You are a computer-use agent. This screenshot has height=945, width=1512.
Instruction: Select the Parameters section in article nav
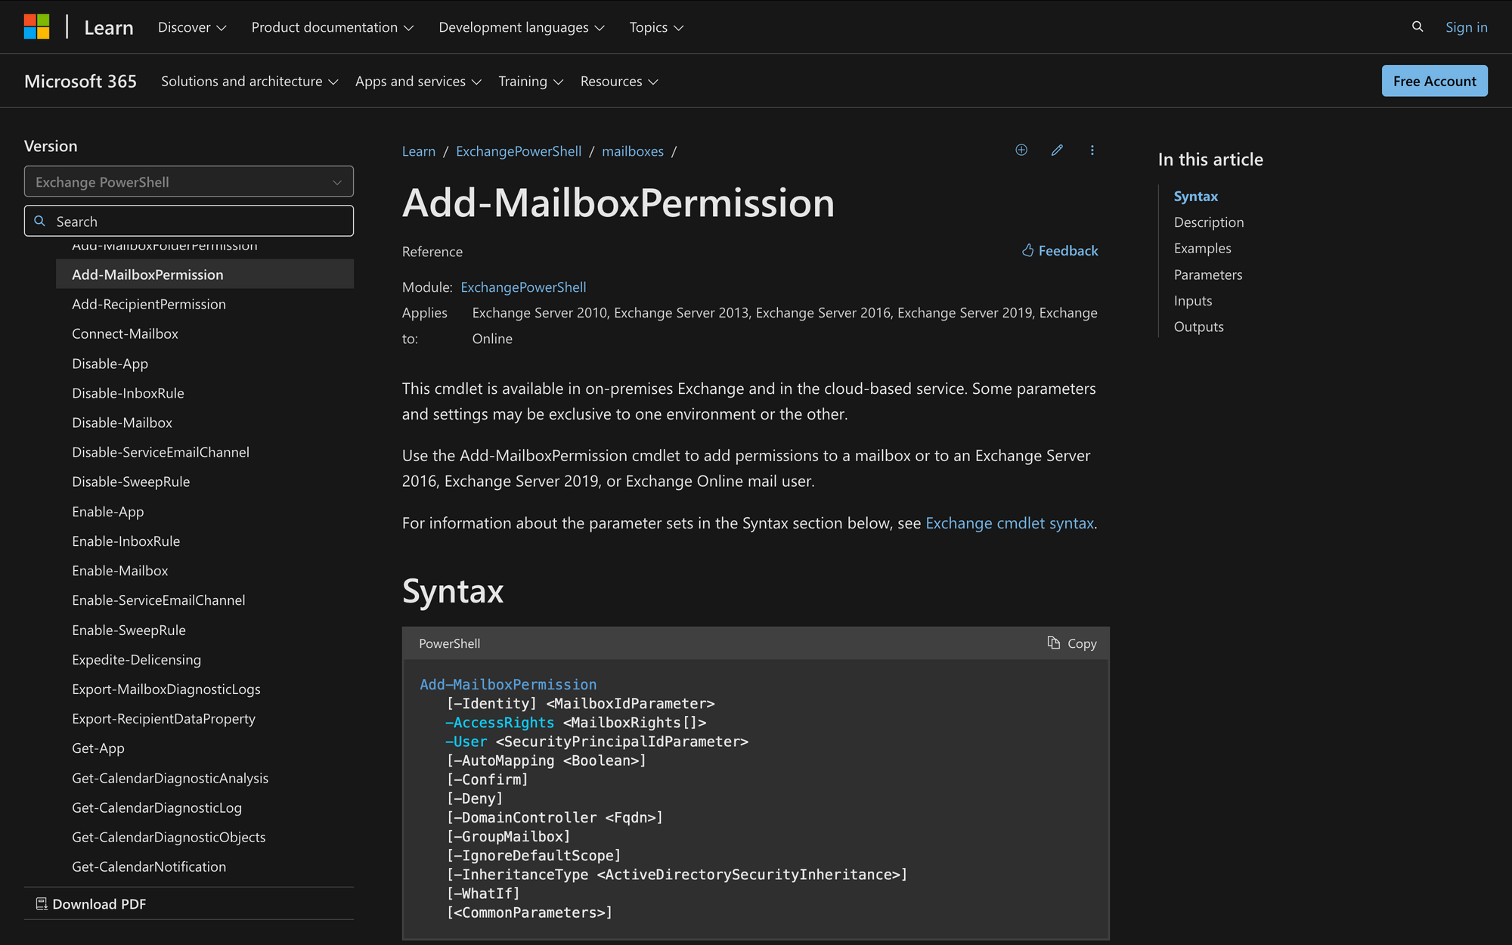1207,273
